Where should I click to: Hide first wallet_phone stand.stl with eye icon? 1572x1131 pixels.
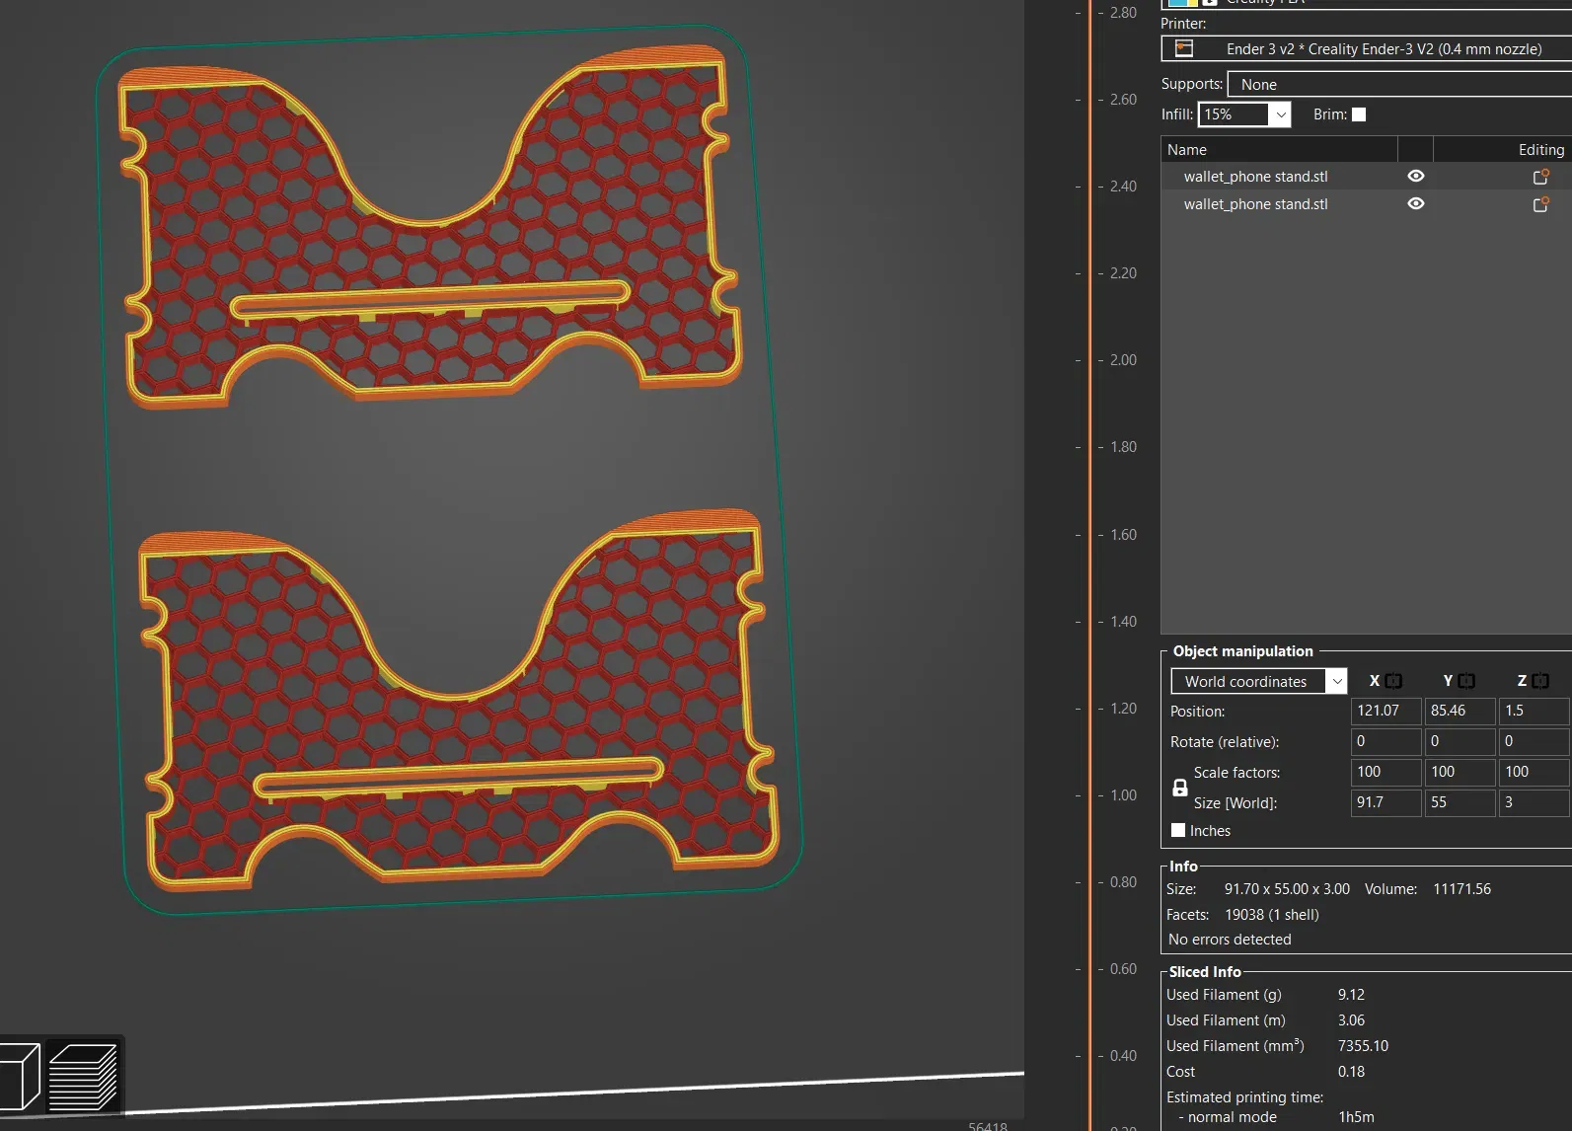point(1415,176)
